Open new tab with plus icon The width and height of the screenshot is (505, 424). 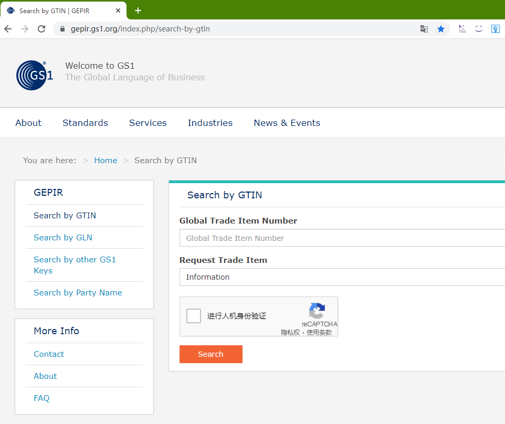coord(138,10)
